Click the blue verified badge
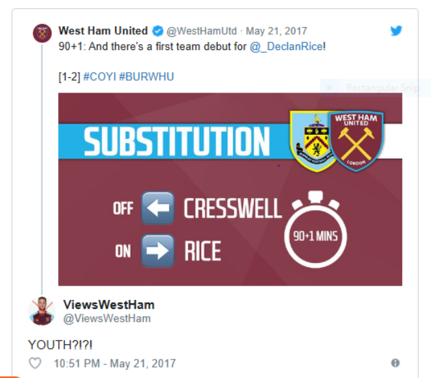The width and height of the screenshot is (431, 378). point(157,31)
